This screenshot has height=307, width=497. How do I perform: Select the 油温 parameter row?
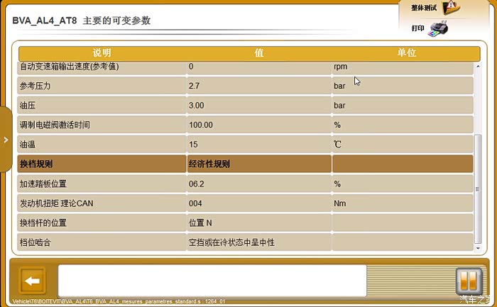(102, 144)
